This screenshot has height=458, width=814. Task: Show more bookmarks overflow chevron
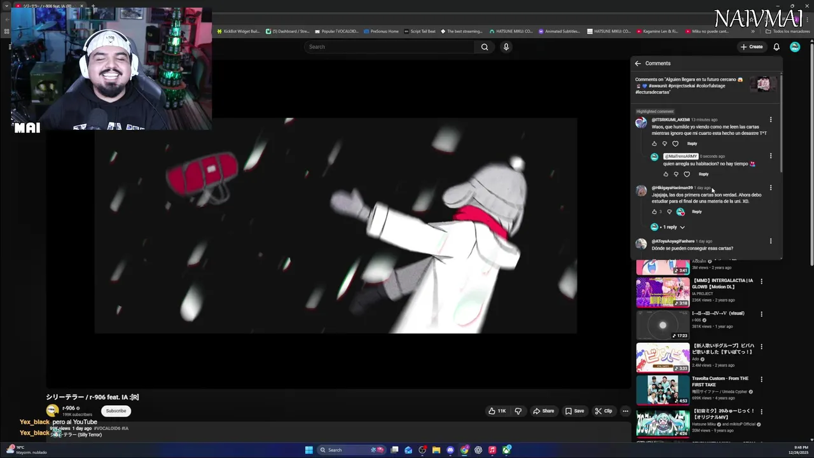coord(753,31)
